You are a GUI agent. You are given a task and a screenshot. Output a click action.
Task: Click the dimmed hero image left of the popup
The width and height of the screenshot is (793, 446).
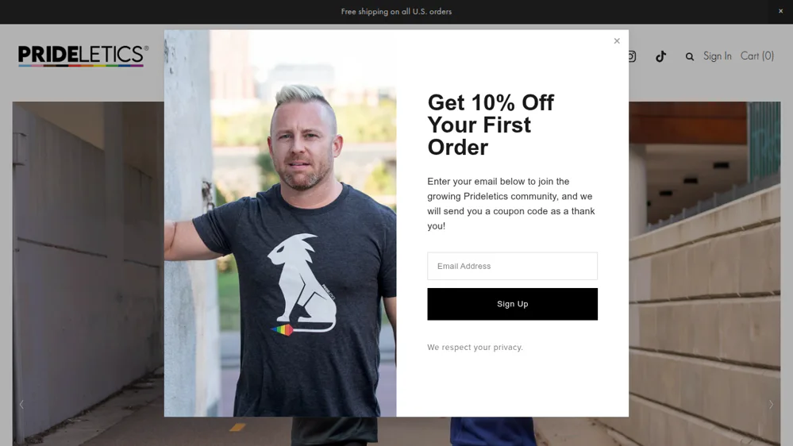[x=88, y=274]
